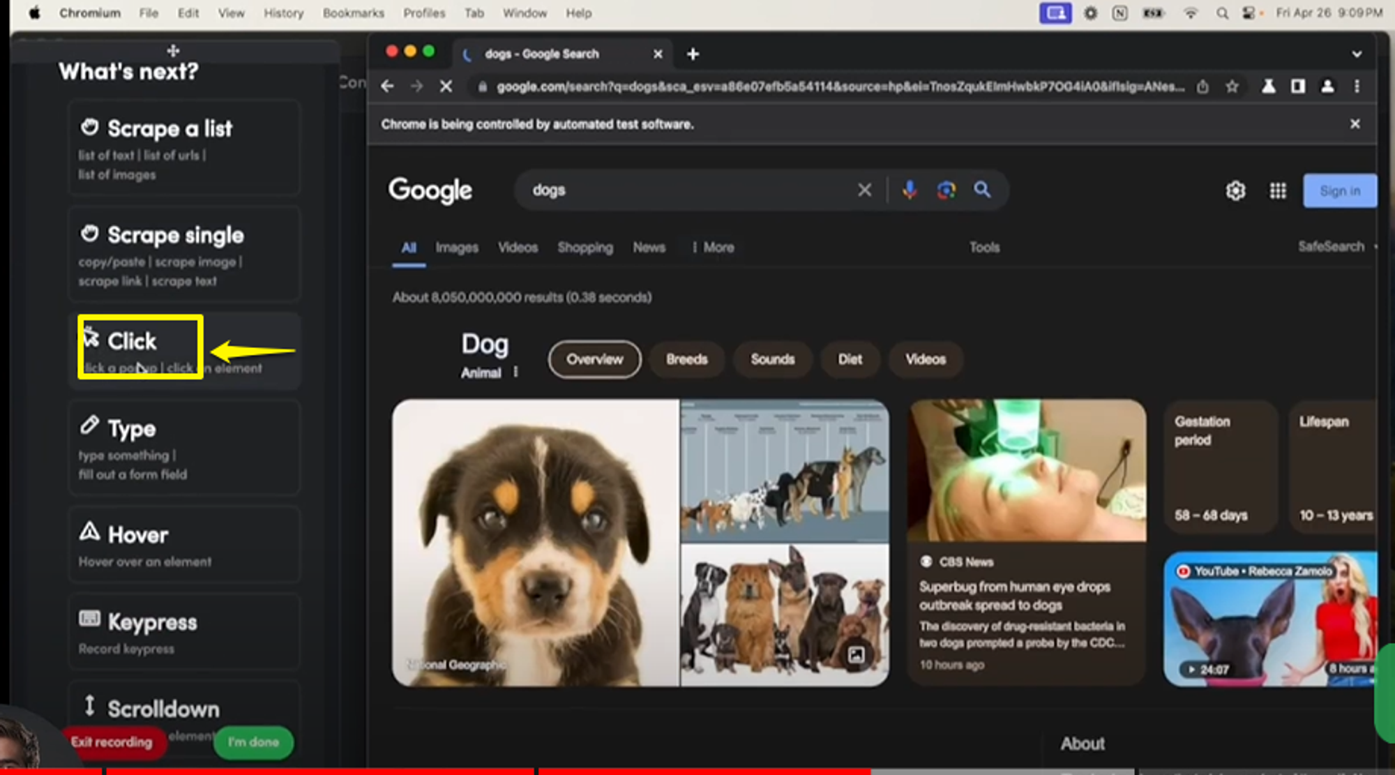Open a new browser tab
The width and height of the screenshot is (1395, 775).
click(693, 54)
